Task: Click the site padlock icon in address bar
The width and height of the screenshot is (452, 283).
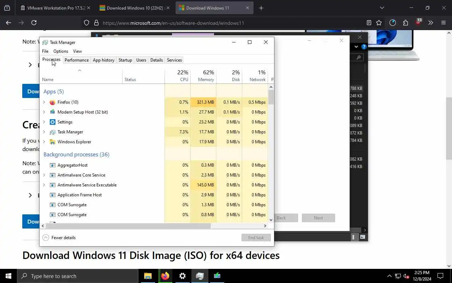Action: pos(96,23)
